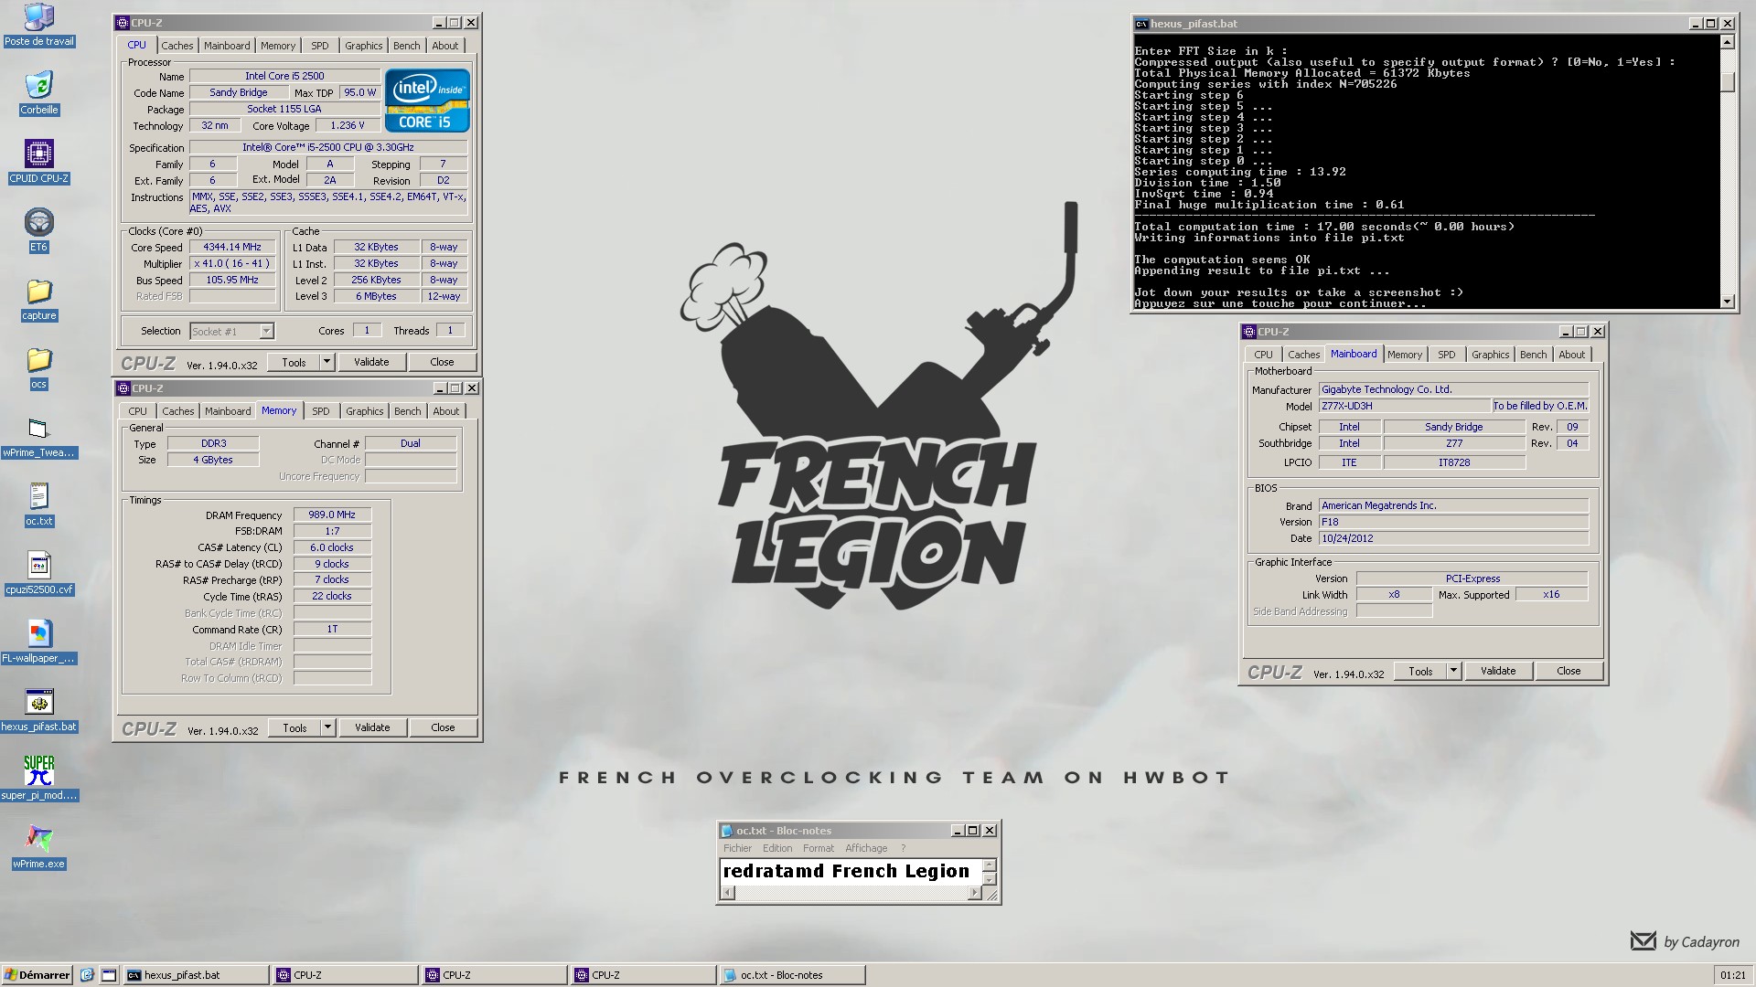This screenshot has width=1756, height=987.
Task: Click Core Voltage value 1.236 V
Action: [348, 125]
